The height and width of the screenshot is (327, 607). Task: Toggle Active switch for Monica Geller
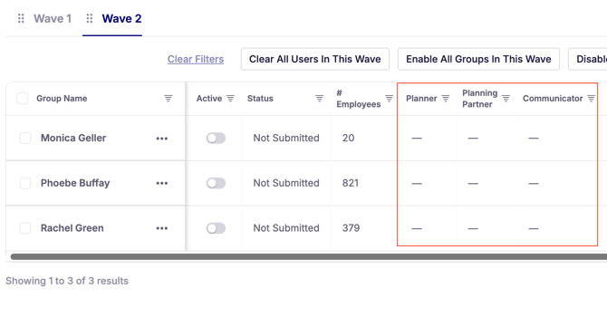tap(216, 139)
